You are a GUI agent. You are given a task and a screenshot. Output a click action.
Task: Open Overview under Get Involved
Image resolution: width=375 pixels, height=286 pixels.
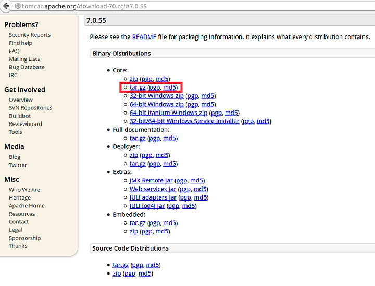pyautogui.click(x=21, y=100)
